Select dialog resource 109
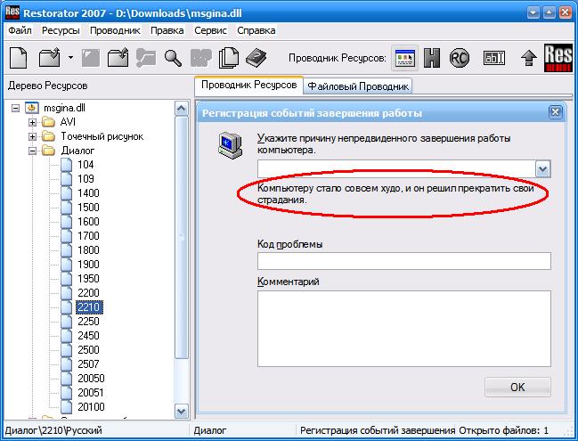Viewport: 578px width, 441px height. click(85, 179)
